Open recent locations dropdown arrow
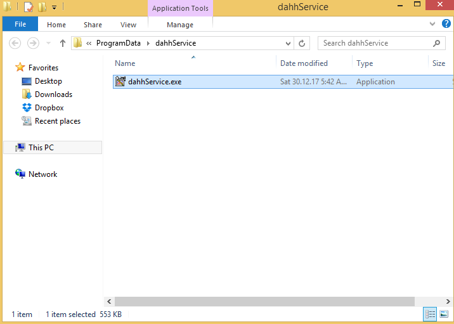 [48, 43]
